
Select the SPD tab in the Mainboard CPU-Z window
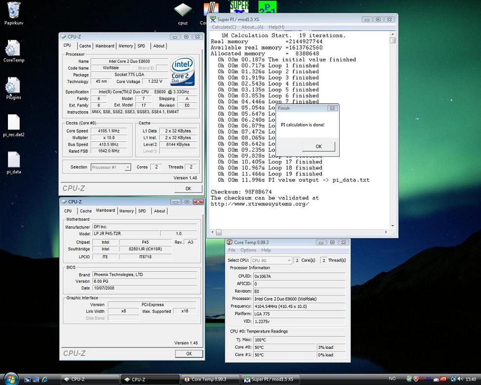[x=142, y=211]
